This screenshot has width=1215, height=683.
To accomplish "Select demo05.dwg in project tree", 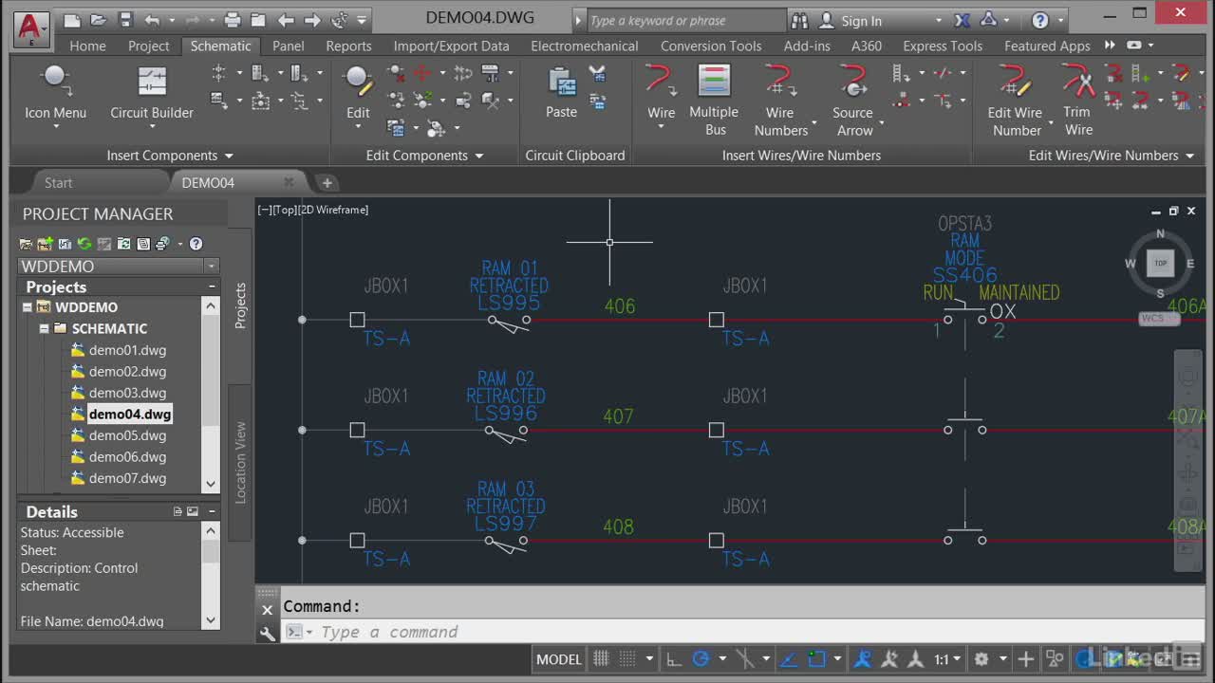I will (x=127, y=435).
